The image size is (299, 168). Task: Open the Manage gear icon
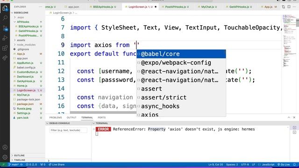[x=5, y=157]
